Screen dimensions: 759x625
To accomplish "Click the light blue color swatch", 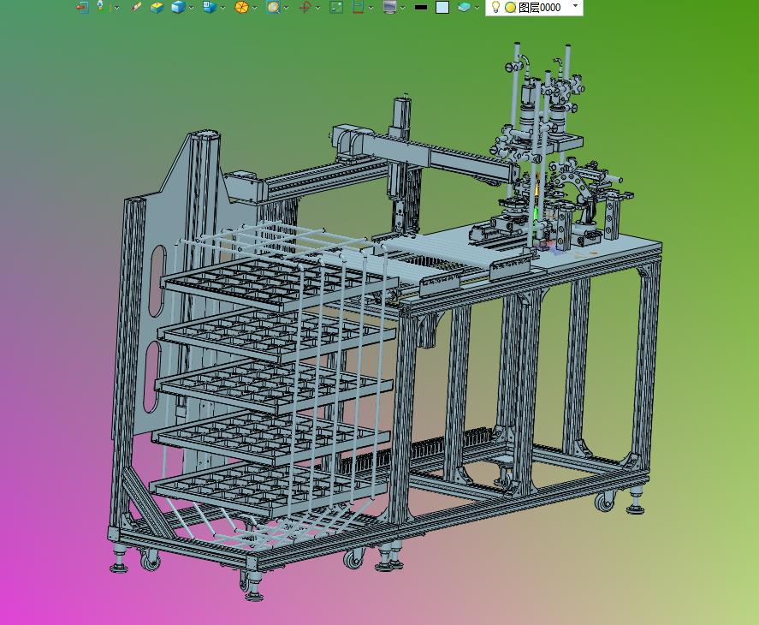I will tap(442, 7).
